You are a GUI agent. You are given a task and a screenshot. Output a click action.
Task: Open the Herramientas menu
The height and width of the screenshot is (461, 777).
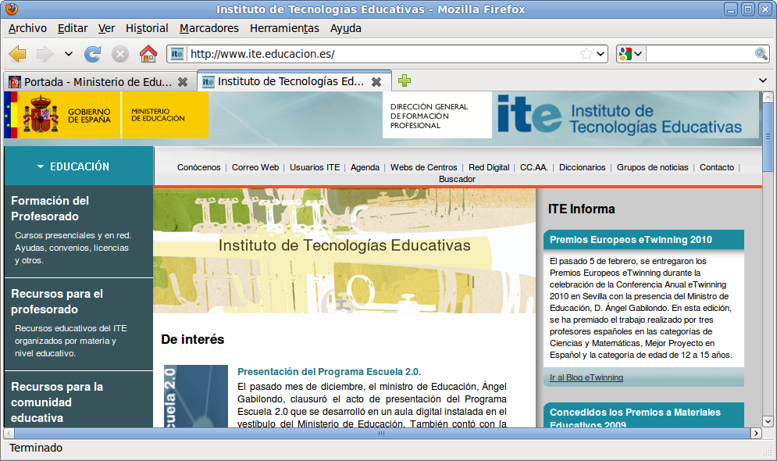[x=284, y=28]
